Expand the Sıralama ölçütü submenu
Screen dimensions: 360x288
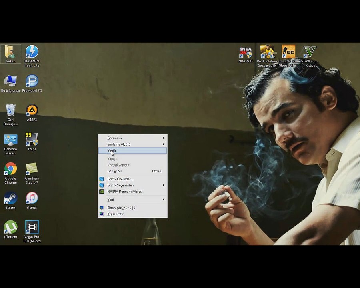132,144
